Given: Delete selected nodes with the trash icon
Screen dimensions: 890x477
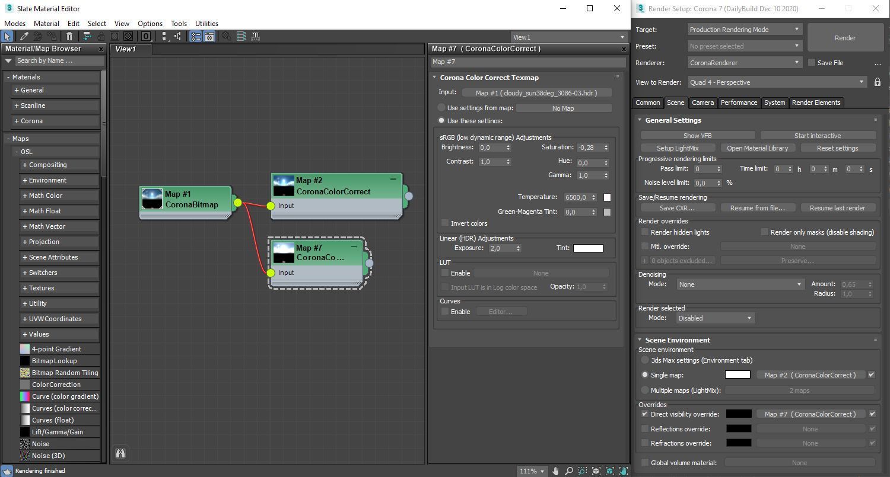Looking at the screenshot, I should (x=69, y=36).
